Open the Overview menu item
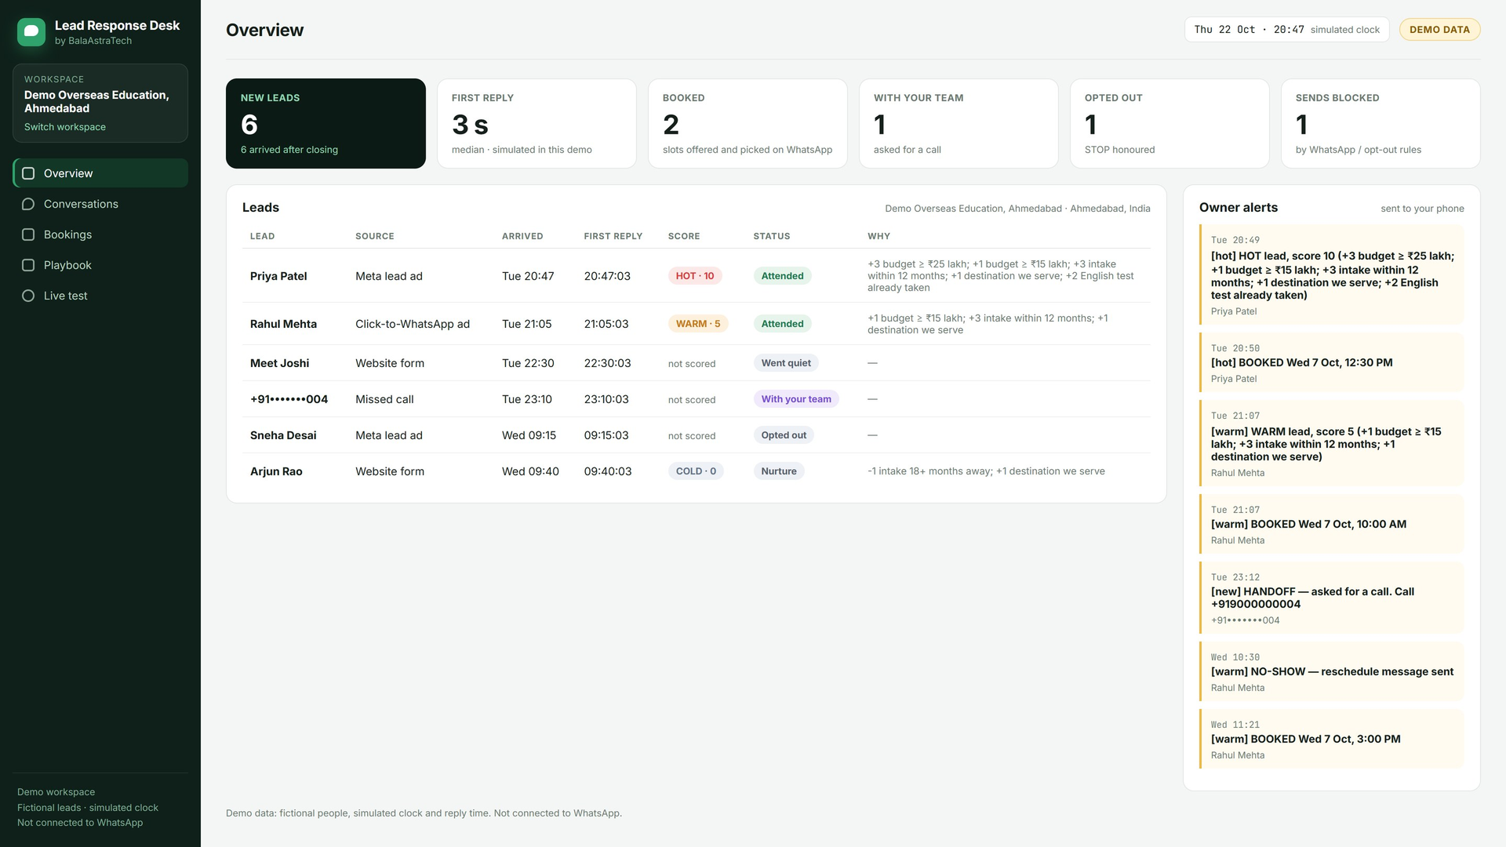1506x847 pixels. pos(100,173)
